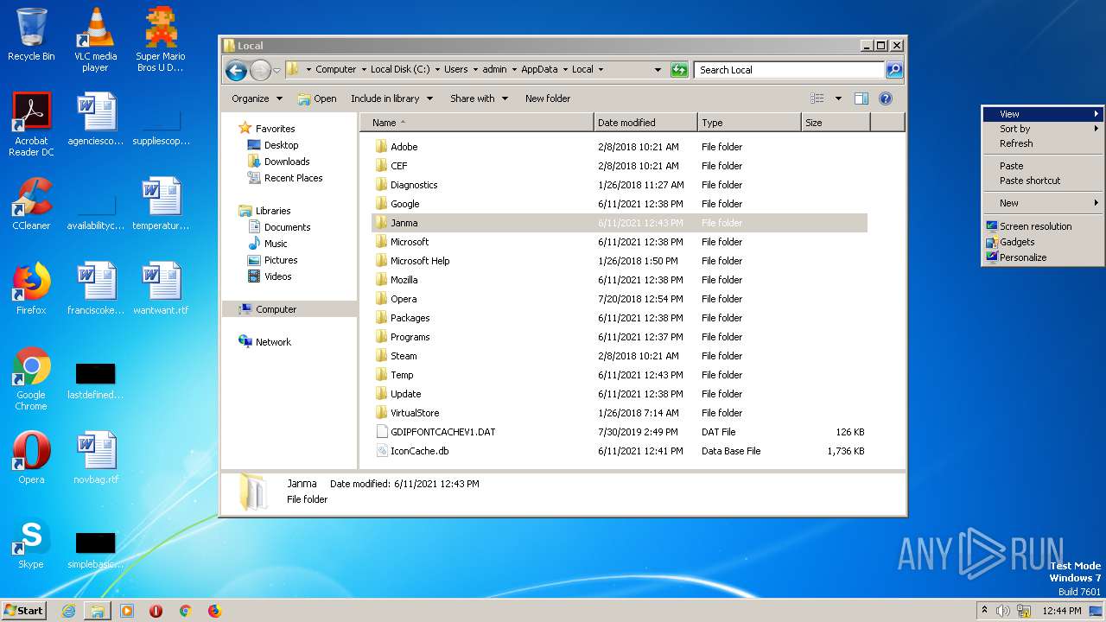Click the volume speaker tray icon
This screenshot has height=622, width=1106.
1003,611
